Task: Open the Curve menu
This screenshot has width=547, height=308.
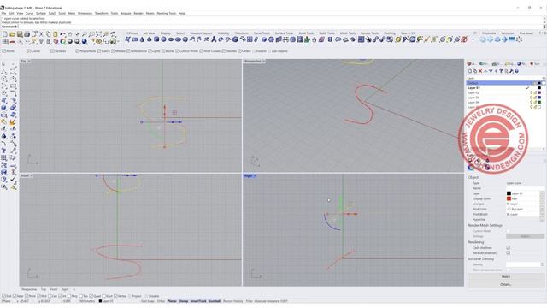Action: (29, 14)
